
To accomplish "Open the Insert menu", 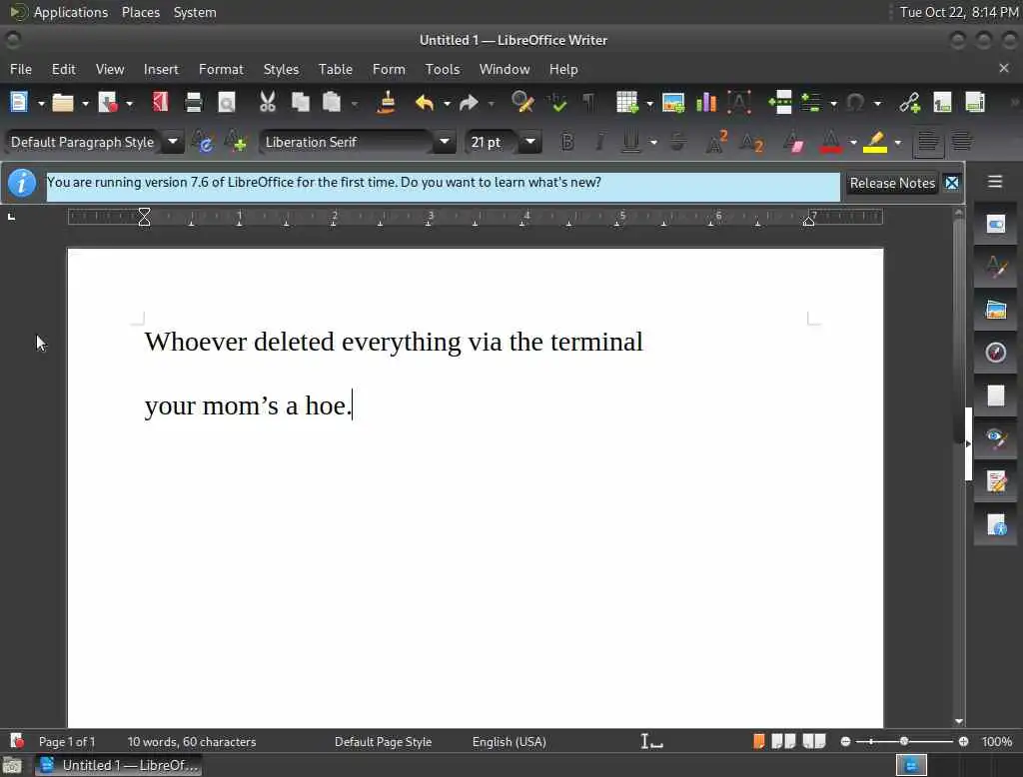I will click(161, 69).
